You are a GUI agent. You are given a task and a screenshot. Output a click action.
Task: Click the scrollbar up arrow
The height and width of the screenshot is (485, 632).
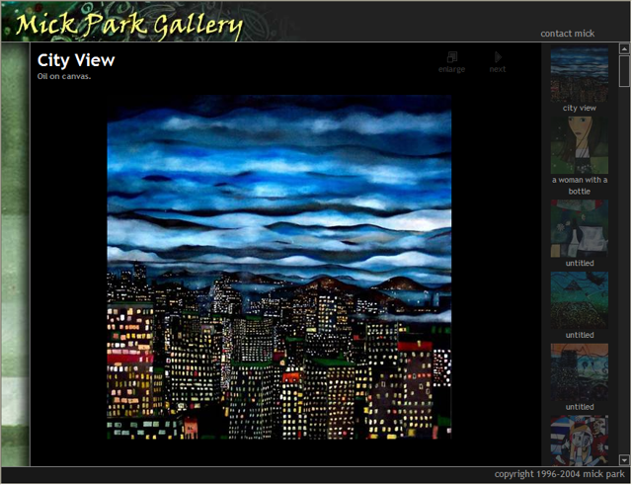tap(624, 49)
